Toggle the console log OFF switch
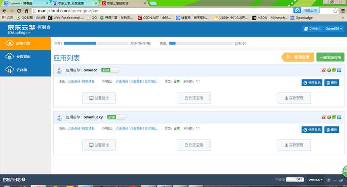This screenshot has width=347, height=187. (x=295, y=179)
